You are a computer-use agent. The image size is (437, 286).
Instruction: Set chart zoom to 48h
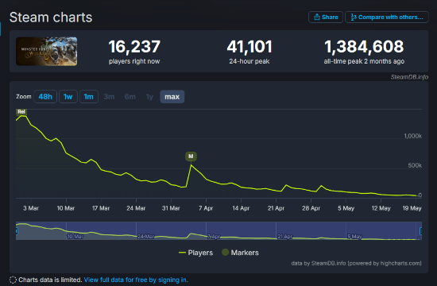coord(45,97)
